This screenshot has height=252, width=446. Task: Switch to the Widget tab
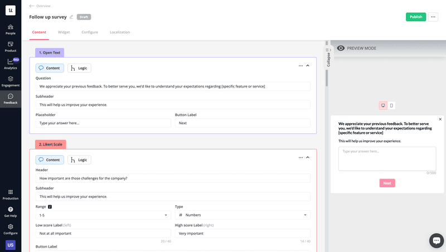pyautogui.click(x=64, y=32)
